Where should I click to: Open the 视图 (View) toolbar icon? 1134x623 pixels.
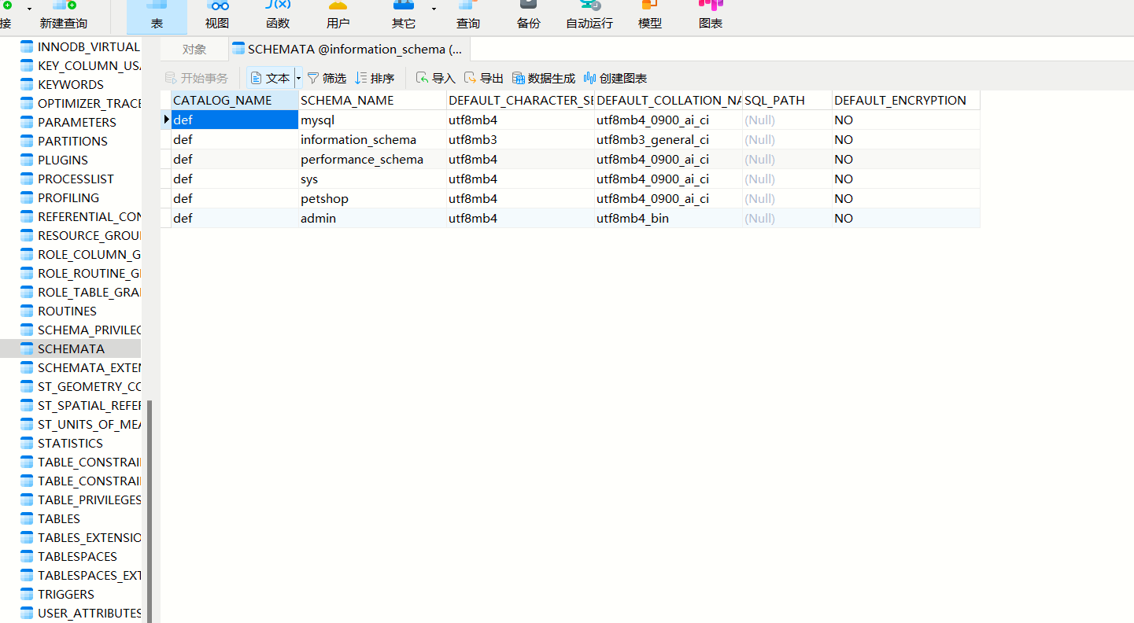pos(217,15)
